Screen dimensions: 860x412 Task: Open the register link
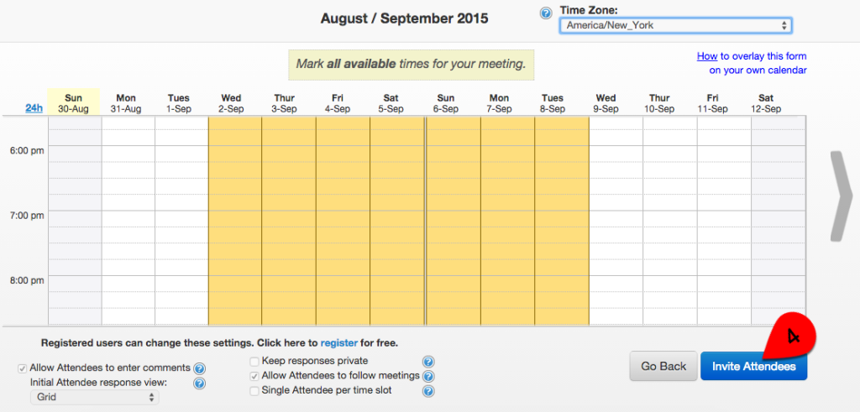pos(339,343)
